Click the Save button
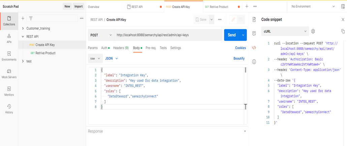 click(201, 19)
